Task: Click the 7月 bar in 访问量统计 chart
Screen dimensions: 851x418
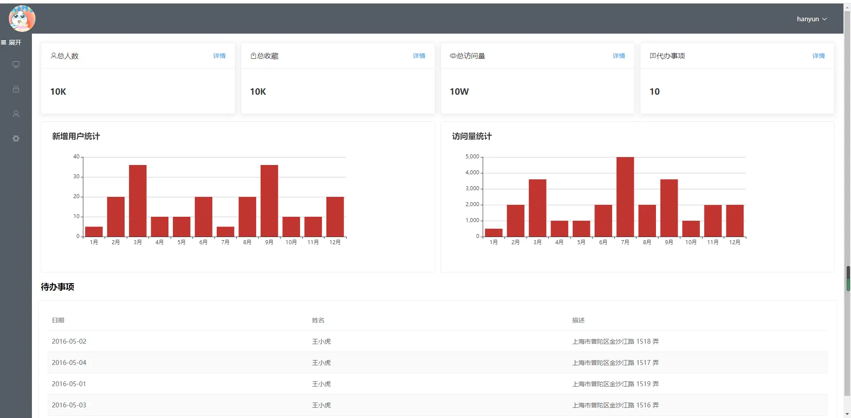Action: pyautogui.click(x=625, y=197)
